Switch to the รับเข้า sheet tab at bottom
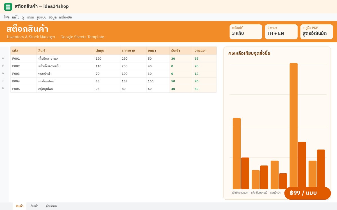Image resolution: width=337 pixels, height=210 pixels. pyautogui.click(x=35, y=206)
